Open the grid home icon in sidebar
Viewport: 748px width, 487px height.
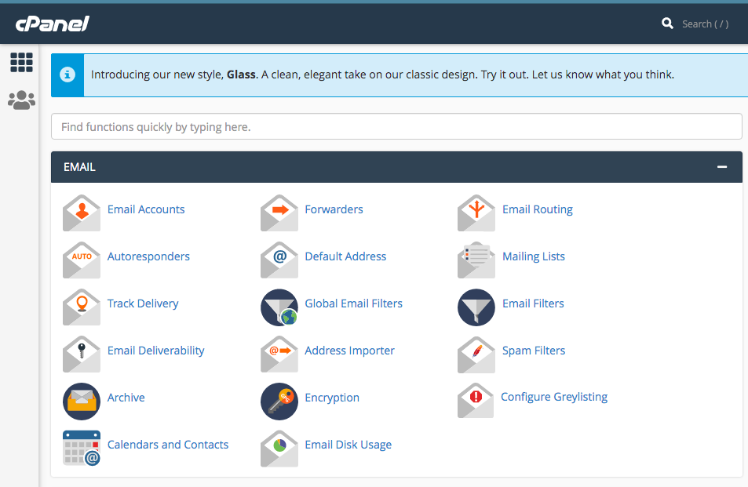21,63
